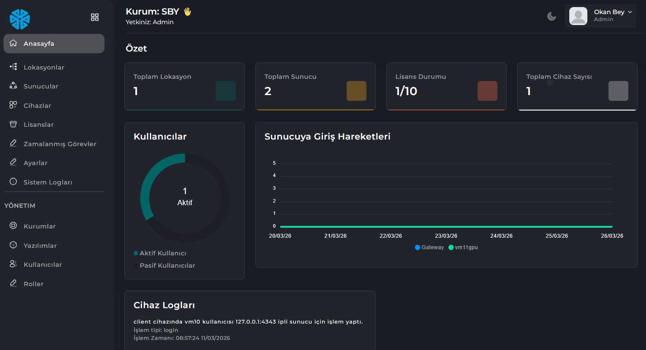This screenshot has height=350, width=646.
Task: Click the Lisanslar bucket icon
Action: (x=13, y=125)
